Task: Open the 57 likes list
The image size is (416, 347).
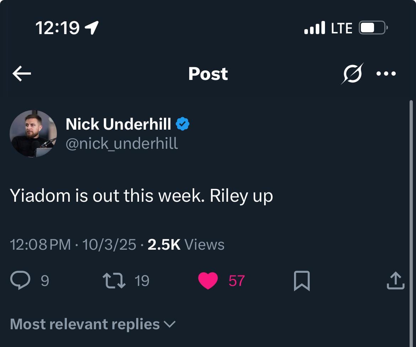Action: click(236, 280)
